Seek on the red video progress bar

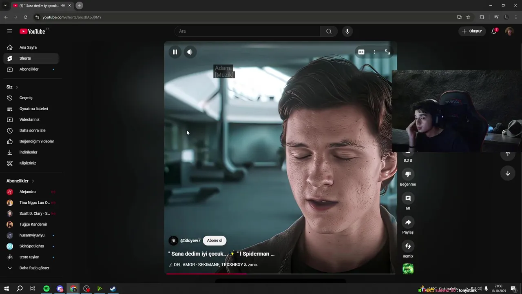(x=280, y=274)
